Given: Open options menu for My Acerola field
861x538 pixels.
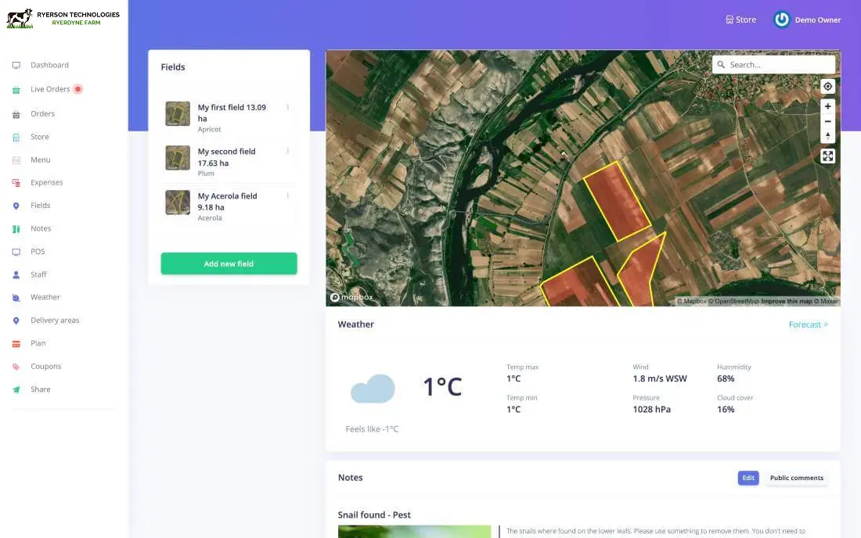Looking at the screenshot, I should pyautogui.click(x=288, y=195).
